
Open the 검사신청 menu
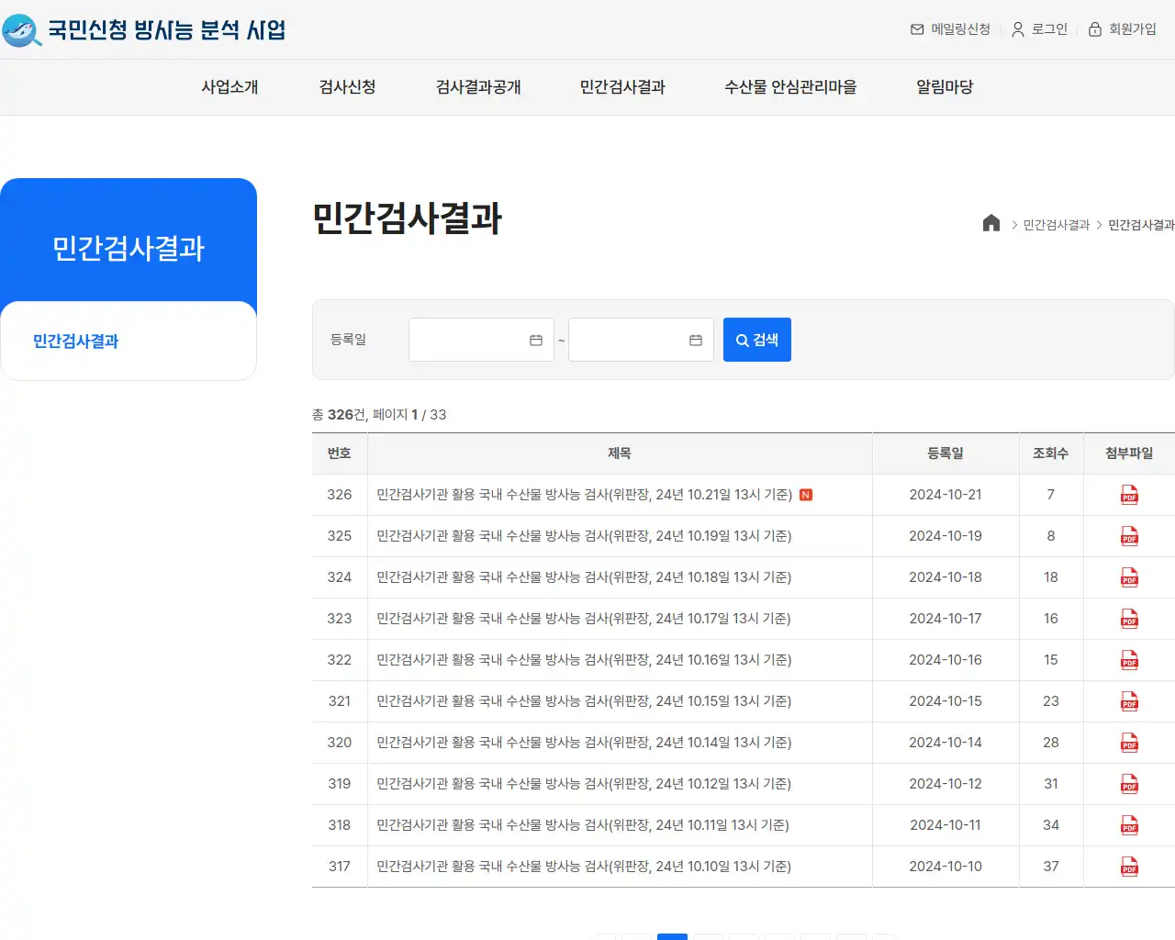pos(347,87)
